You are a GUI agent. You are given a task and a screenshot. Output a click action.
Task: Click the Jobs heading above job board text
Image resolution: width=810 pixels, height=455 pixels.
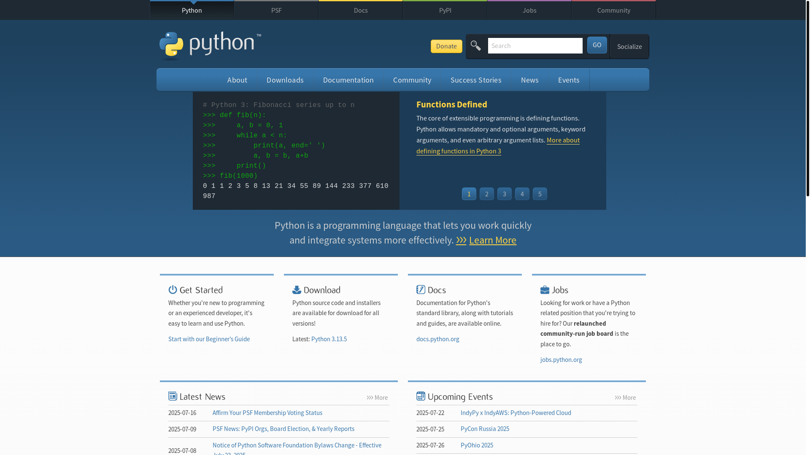coord(560,290)
